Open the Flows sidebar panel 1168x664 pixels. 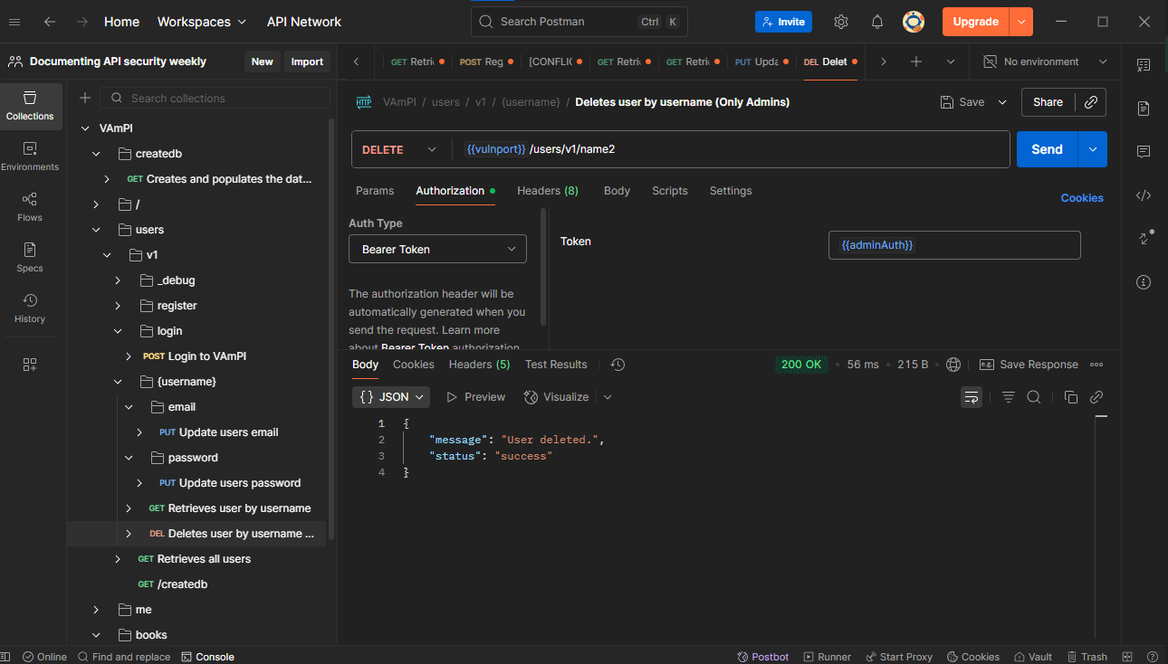30,206
